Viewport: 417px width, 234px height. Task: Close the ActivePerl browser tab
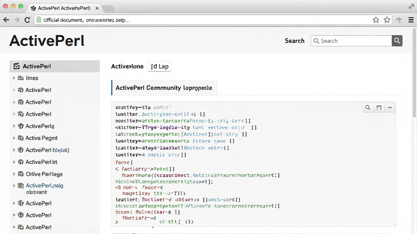[97, 8]
